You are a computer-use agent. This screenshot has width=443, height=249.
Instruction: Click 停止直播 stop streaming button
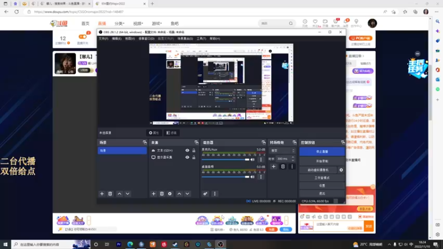coord(322,152)
